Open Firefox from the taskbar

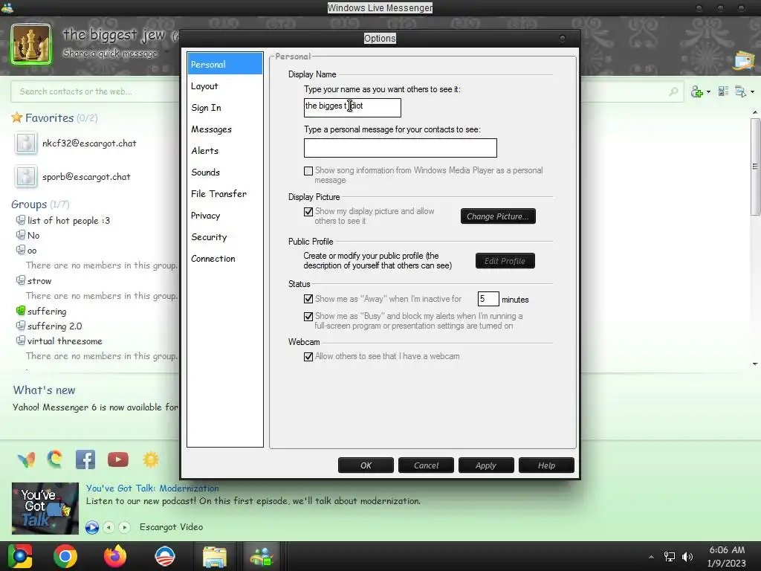[115, 556]
